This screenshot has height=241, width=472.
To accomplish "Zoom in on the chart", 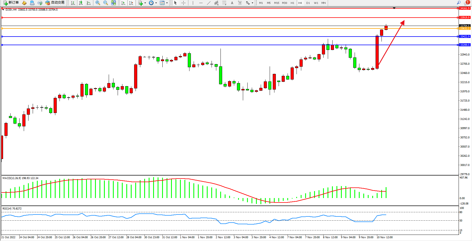I will click(98, 3).
